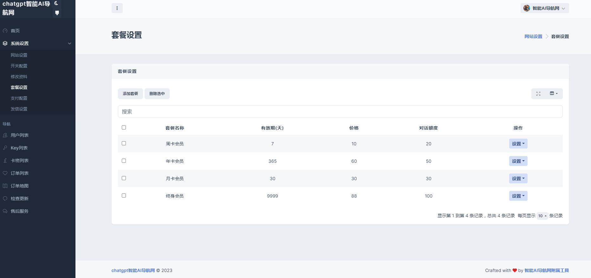Open footer 智能AI导航网附属工具 link
Image resolution: width=591 pixels, height=278 pixels.
(547, 270)
